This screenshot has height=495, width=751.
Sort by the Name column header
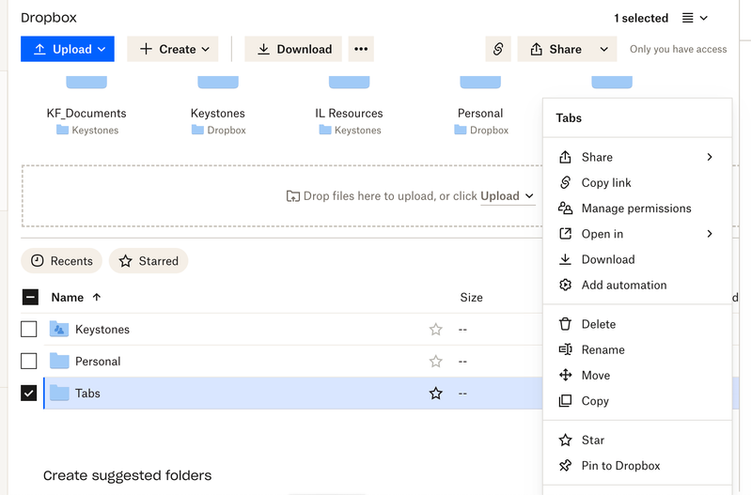(x=68, y=298)
